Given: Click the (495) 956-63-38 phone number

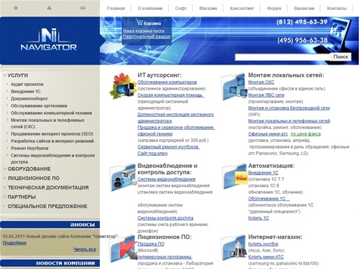Looking at the screenshot, I should pyautogui.click(x=302, y=40).
